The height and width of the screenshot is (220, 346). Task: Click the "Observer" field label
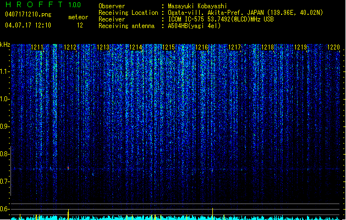[x=112, y=6]
